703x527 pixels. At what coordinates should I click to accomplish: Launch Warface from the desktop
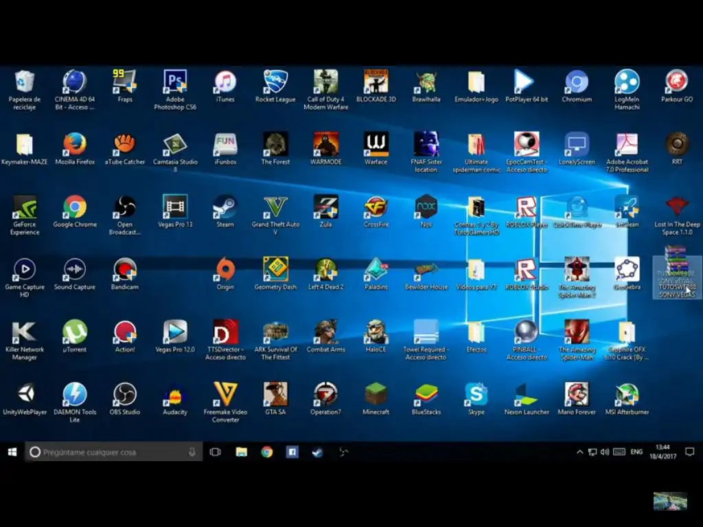pyautogui.click(x=376, y=144)
